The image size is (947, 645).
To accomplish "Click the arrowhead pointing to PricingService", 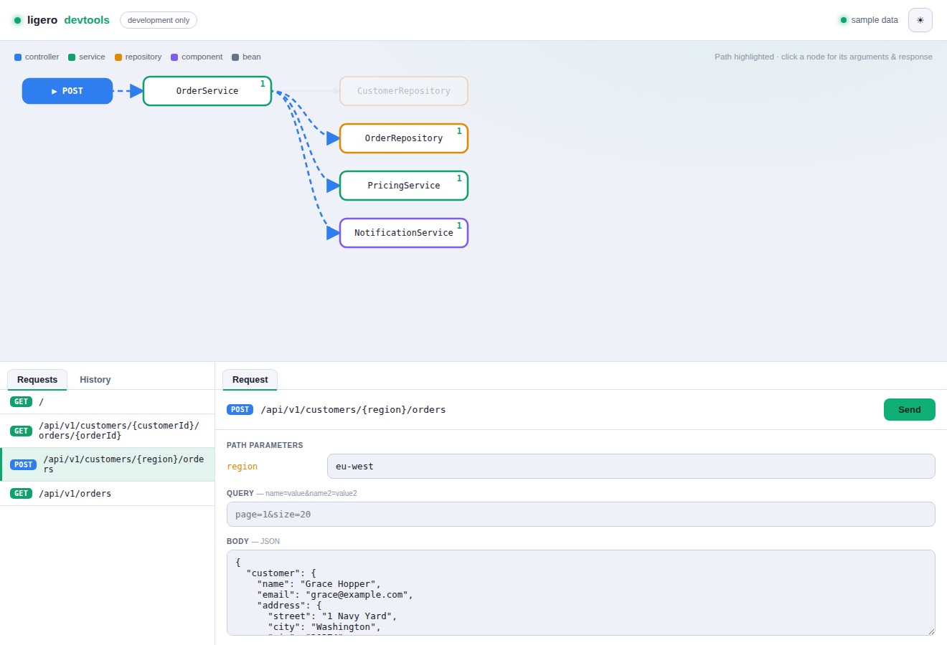I will [333, 186].
